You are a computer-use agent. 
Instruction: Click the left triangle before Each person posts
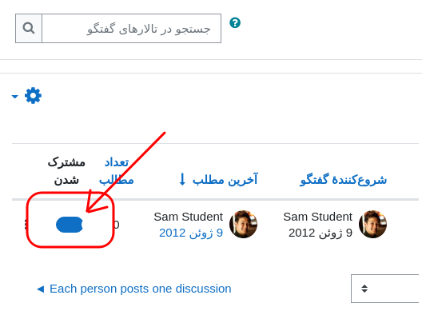(x=41, y=289)
